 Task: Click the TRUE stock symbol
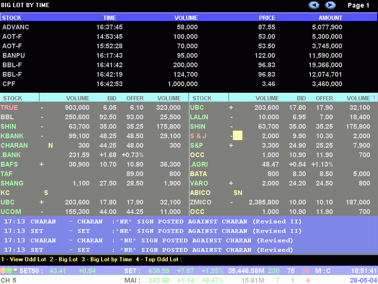click(9, 107)
